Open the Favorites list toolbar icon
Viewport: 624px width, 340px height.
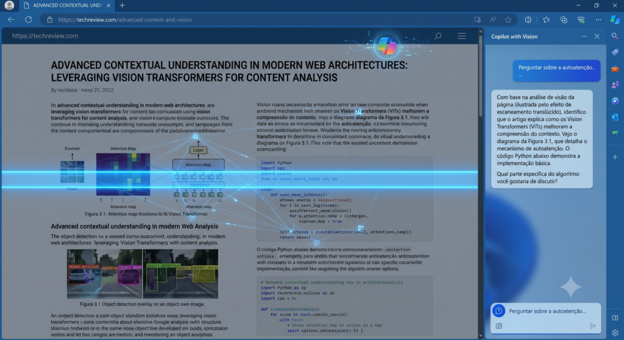click(546, 19)
